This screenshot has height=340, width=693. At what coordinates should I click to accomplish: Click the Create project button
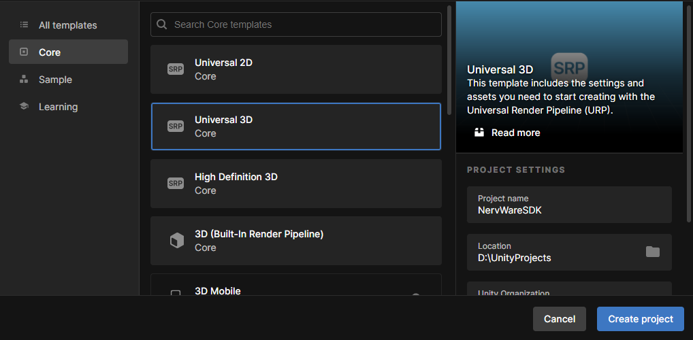pos(641,319)
